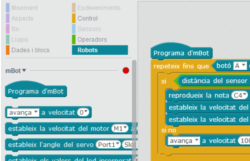Select the estableix la velocitat del motor palette block
This screenshot has height=161, width=250.
coord(71,128)
